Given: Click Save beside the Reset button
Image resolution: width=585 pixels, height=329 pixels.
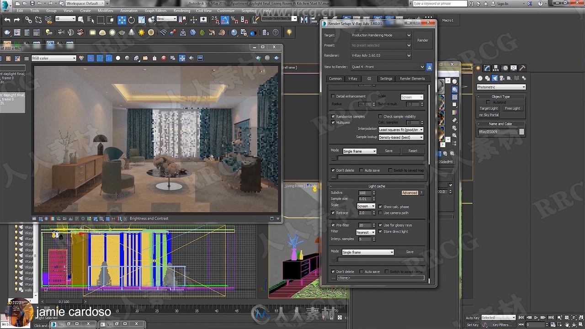Looking at the screenshot, I should (388, 151).
